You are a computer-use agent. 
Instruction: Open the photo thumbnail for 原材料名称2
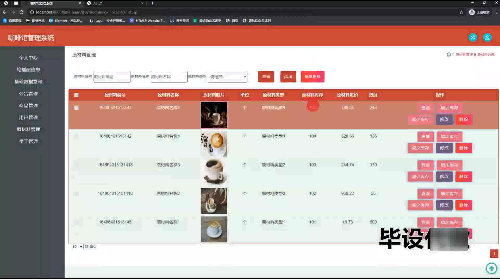click(x=214, y=201)
